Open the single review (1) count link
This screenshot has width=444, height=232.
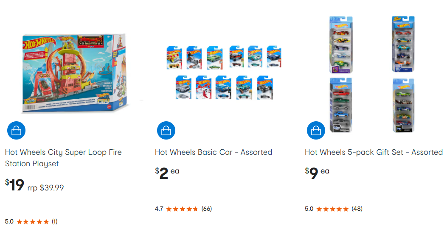[x=54, y=221]
